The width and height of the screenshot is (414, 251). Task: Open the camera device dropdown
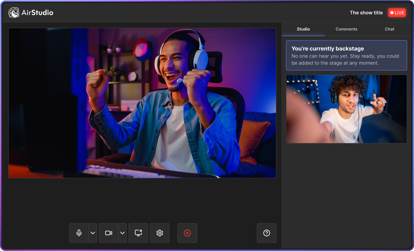coord(122,233)
